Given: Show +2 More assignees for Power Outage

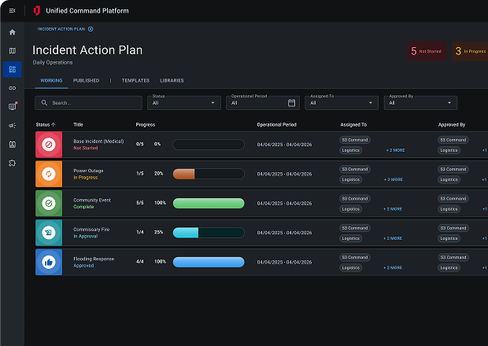Looking at the screenshot, I should pos(393,179).
